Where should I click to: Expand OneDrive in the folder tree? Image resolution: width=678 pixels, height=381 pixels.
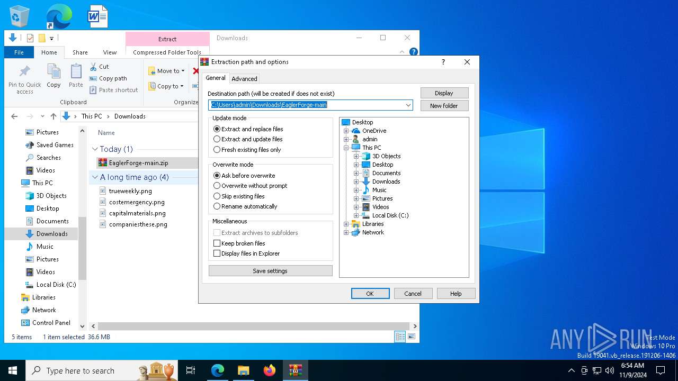point(346,131)
